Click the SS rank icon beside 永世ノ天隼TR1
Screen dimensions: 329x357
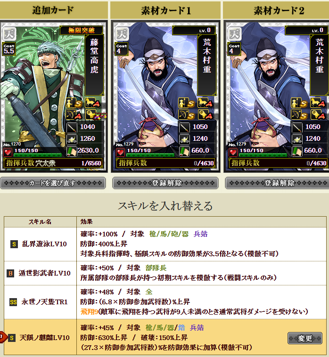click(13, 302)
